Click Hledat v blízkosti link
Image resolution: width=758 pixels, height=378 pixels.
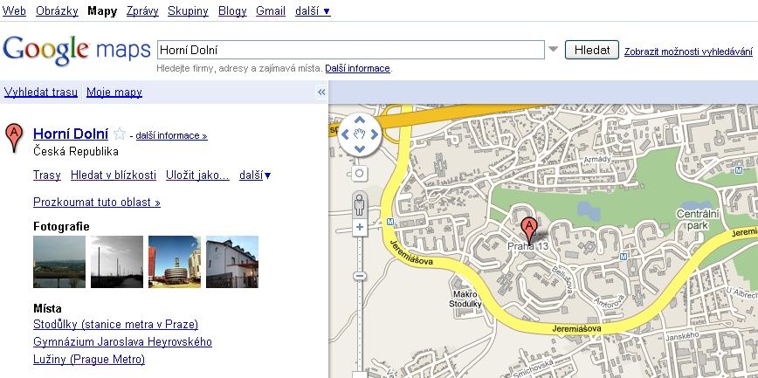[x=114, y=175]
